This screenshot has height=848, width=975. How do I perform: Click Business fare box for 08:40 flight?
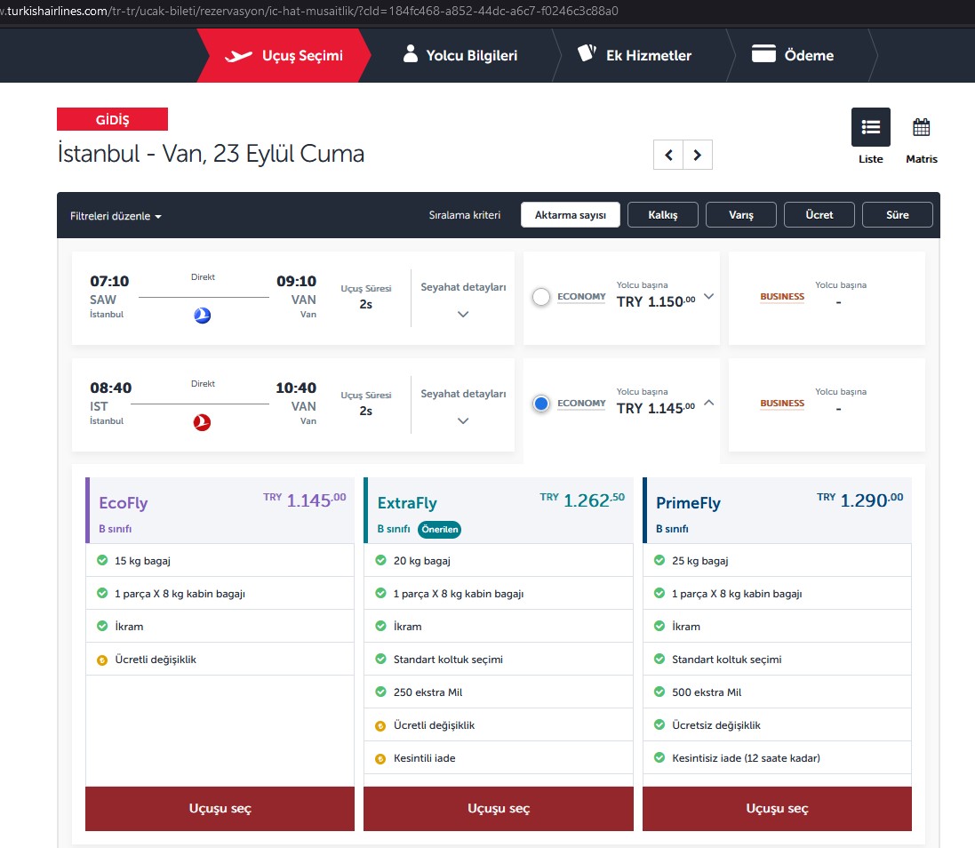(x=827, y=404)
